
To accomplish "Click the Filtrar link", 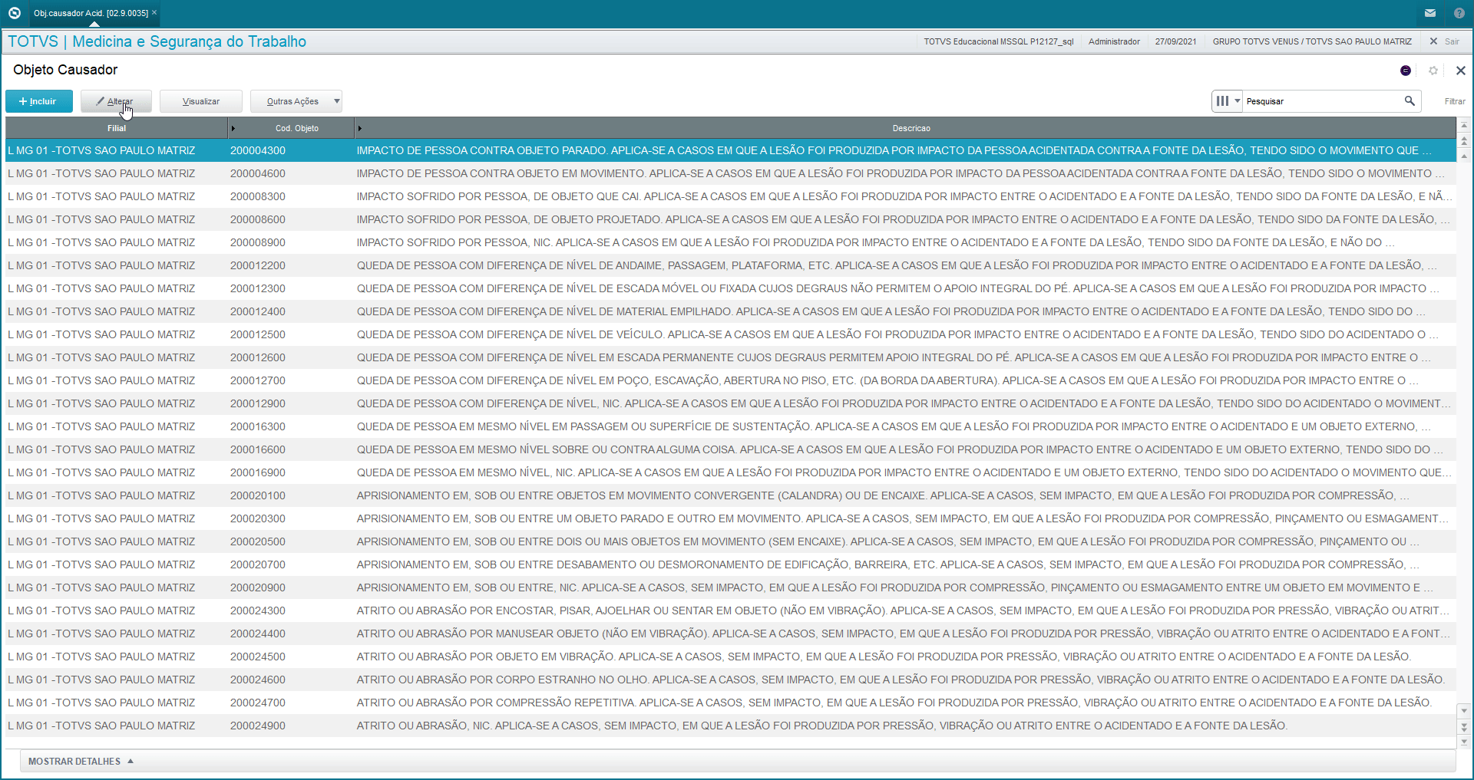I will click(x=1455, y=101).
